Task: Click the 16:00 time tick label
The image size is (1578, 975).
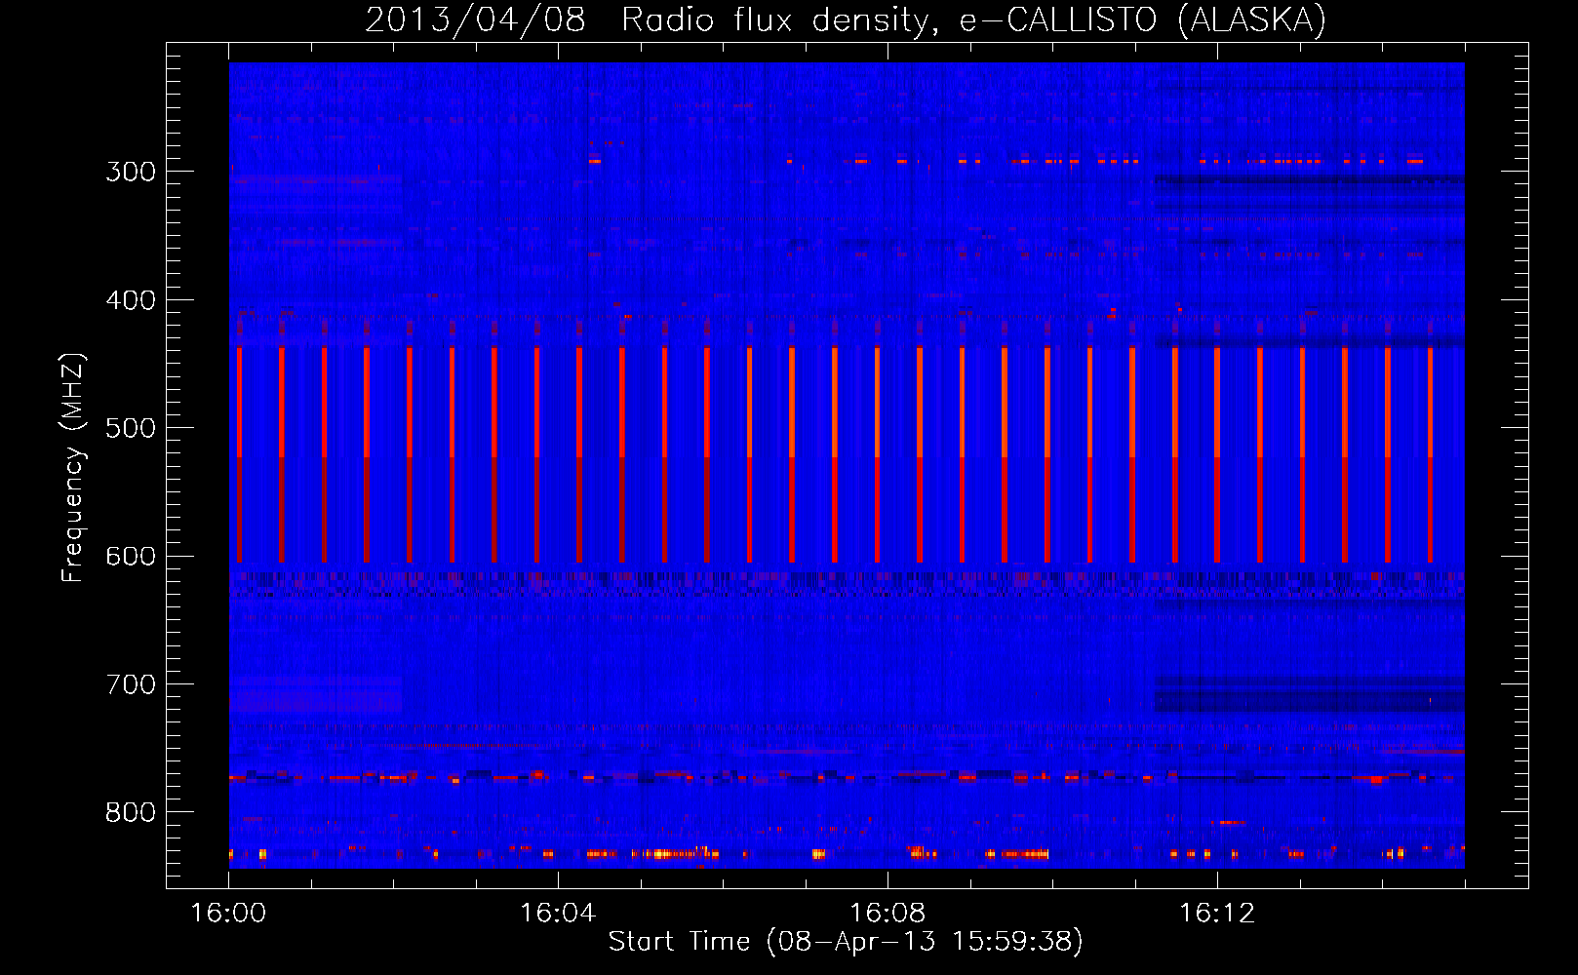Action: (228, 913)
